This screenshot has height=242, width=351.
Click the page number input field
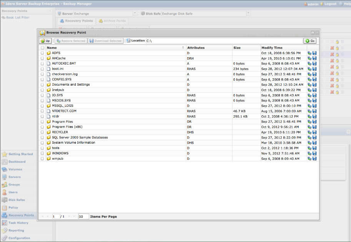tap(56, 217)
